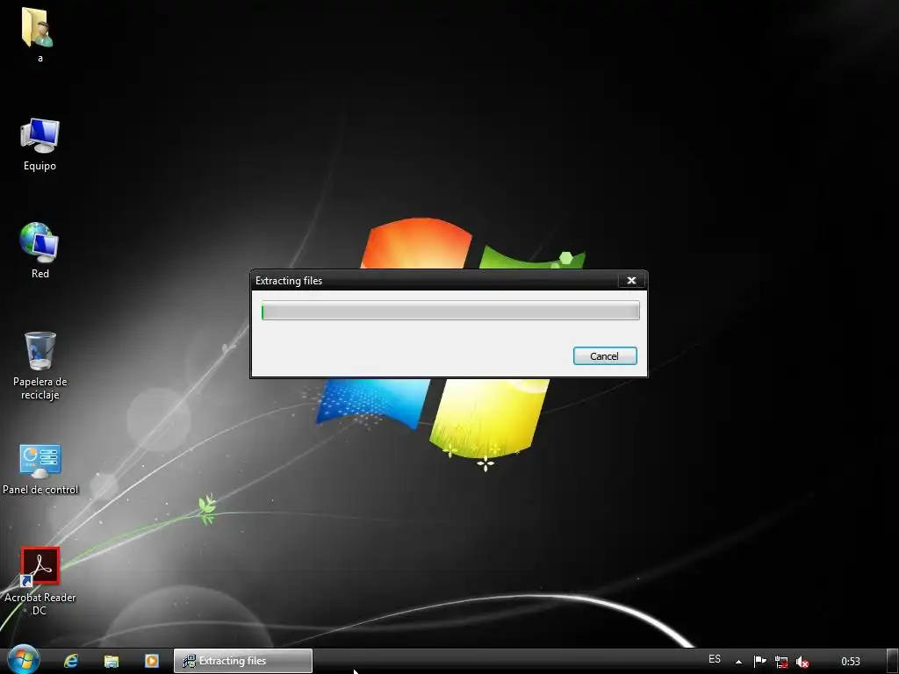
Task: Select the Panel de control icon
Action: coord(40,470)
